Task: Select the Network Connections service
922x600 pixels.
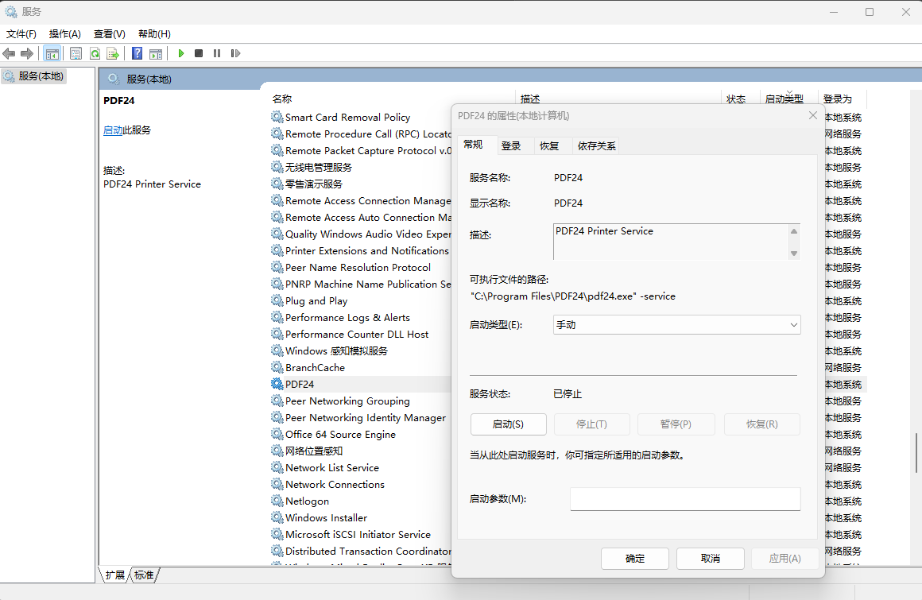Action: (335, 485)
